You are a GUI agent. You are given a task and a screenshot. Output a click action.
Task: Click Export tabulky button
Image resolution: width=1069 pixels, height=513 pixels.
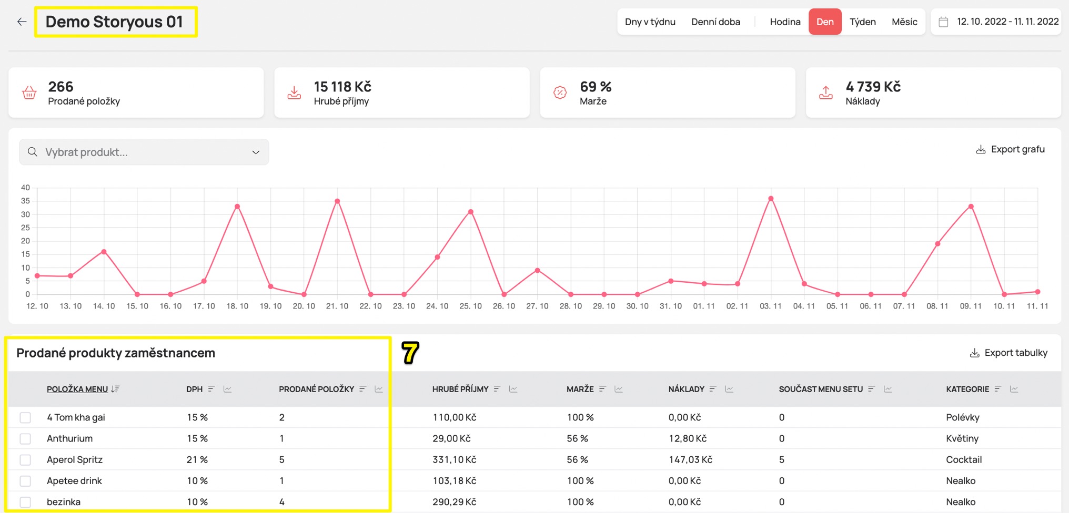point(1009,353)
